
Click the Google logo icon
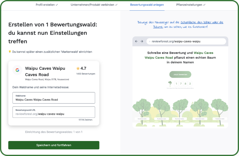[17, 70]
